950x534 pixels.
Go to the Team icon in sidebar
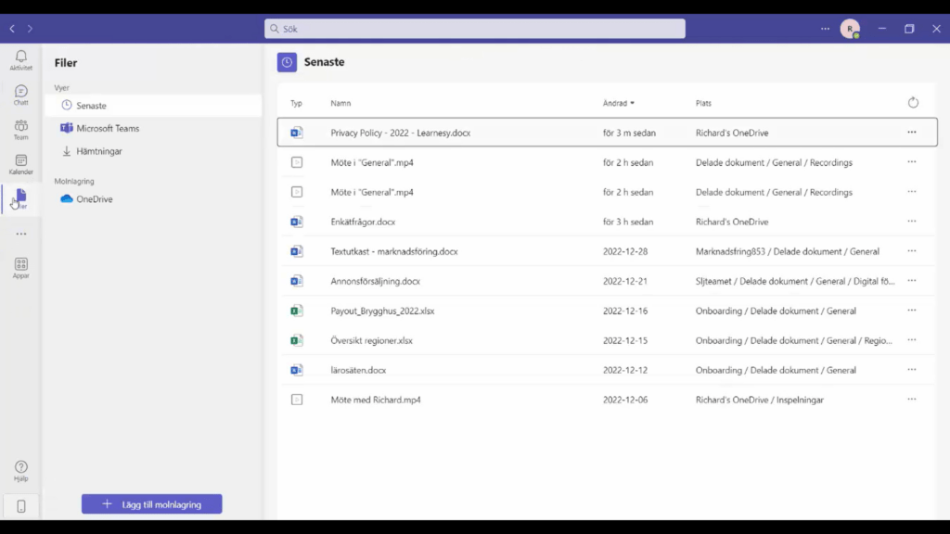20,129
